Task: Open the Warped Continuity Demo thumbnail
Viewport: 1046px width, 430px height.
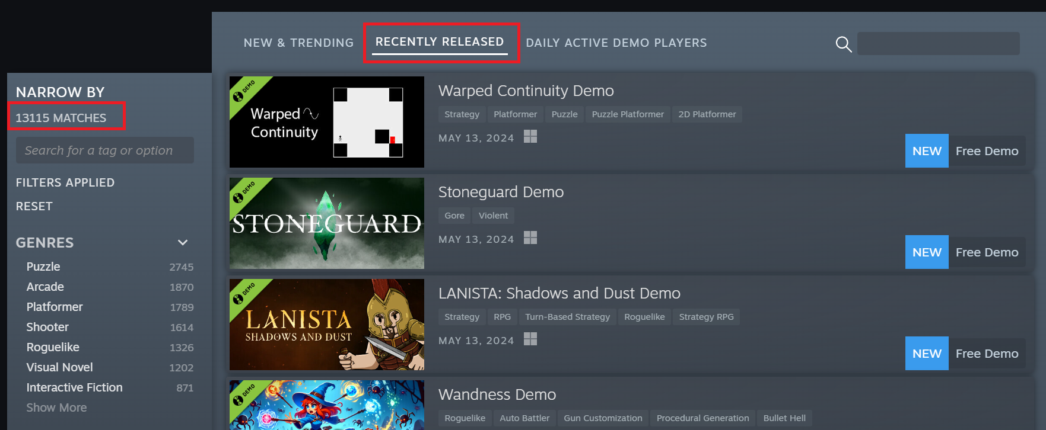Action: 327,122
